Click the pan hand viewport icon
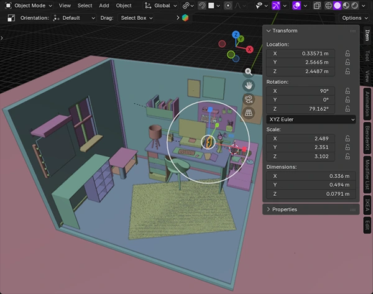 click(249, 85)
